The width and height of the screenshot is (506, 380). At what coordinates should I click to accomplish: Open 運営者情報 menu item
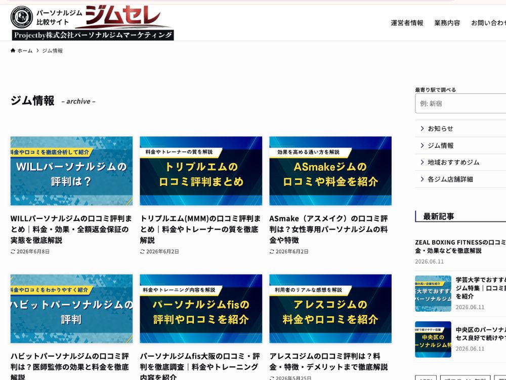[407, 23]
